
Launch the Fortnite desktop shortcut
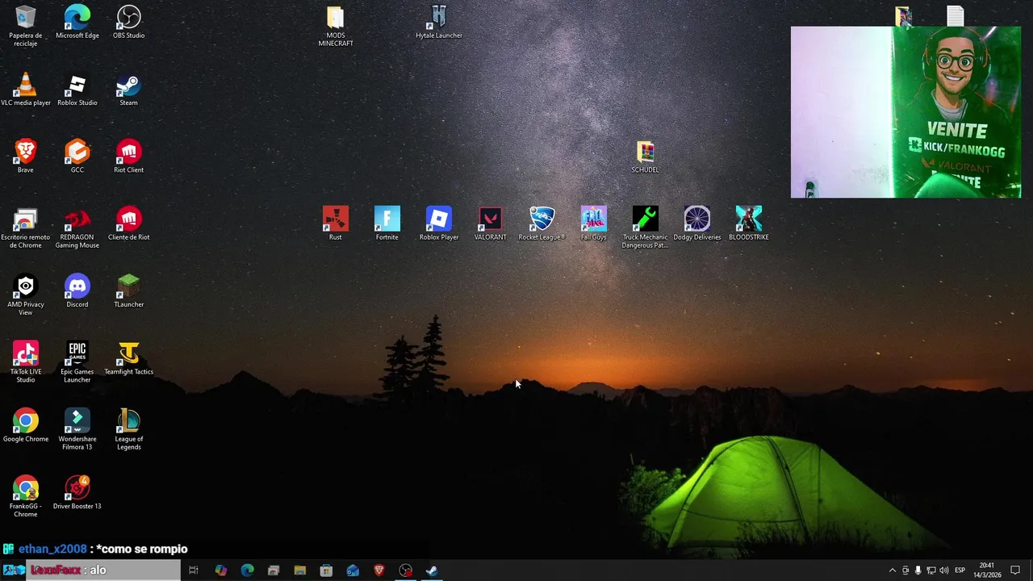tap(387, 224)
